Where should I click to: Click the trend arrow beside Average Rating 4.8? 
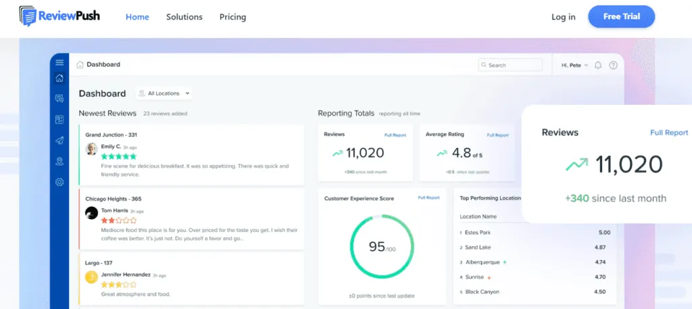[x=442, y=153]
